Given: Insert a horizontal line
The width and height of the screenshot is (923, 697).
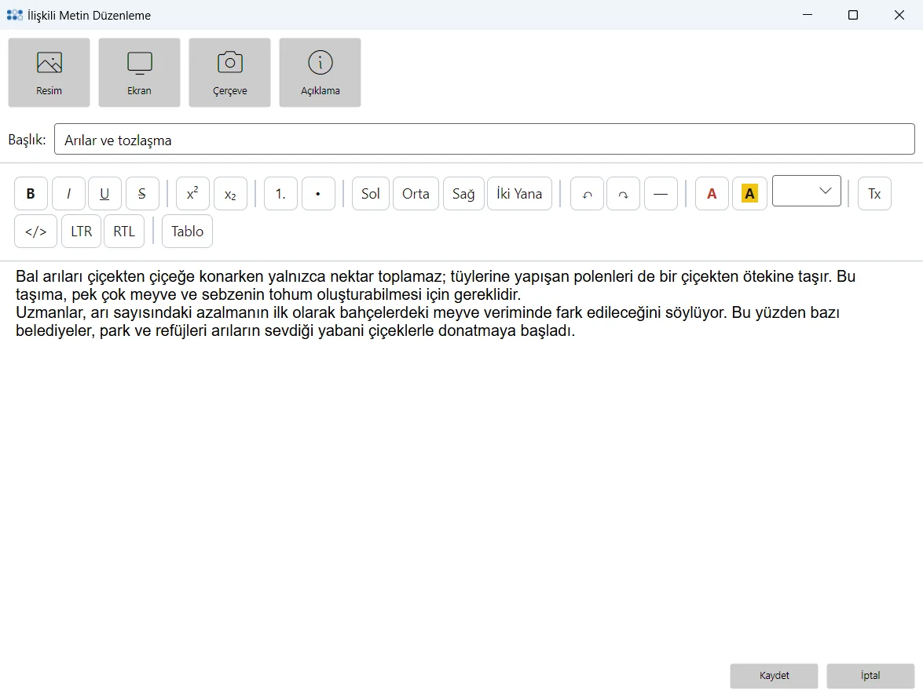Looking at the screenshot, I should 661,194.
